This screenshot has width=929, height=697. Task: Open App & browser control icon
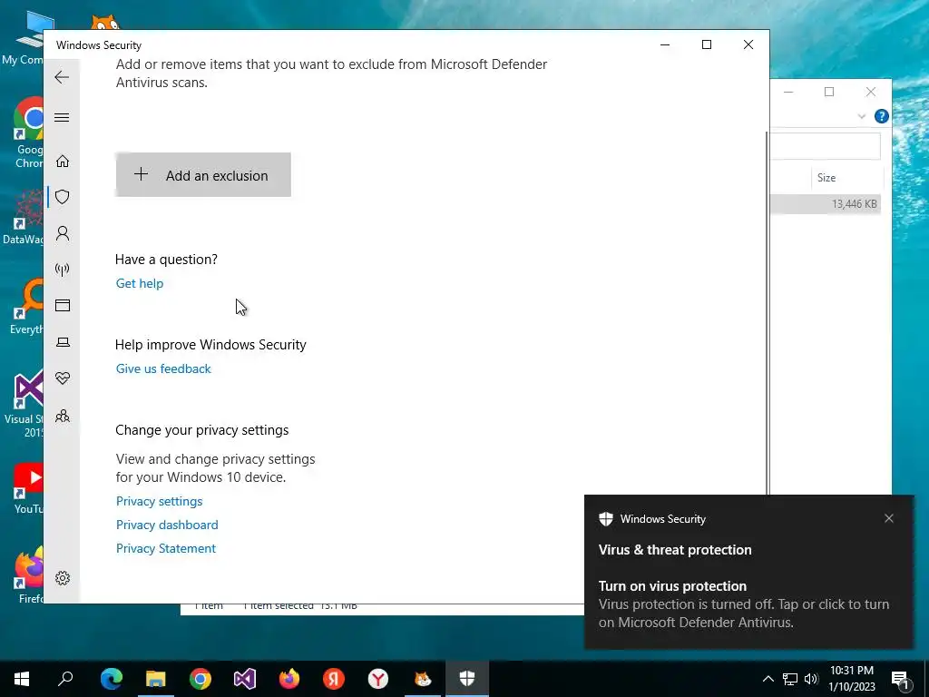63,305
